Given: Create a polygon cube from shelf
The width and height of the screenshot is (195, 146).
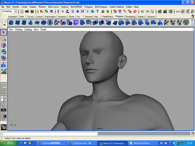Looking at the screenshot, I should pyautogui.click(x=17, y=23).
